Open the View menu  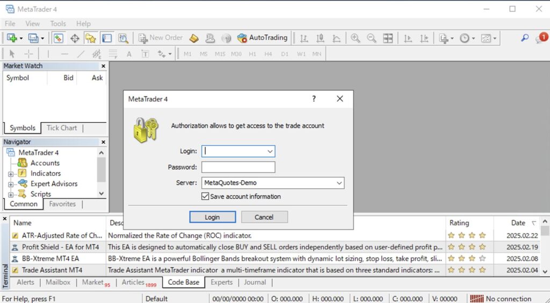(x=32, y=24)
